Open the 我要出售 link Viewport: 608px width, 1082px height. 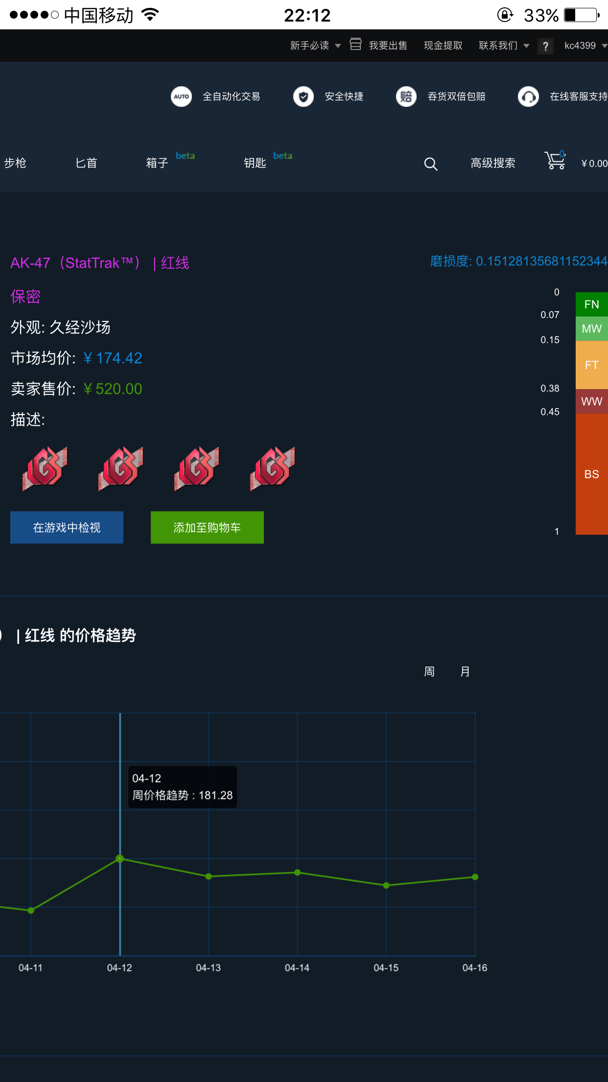click(388, 46)
